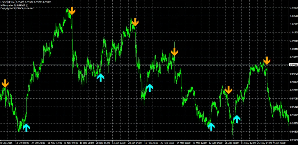This screenshot has width=298, height=145.
Task: Click the Copyrighted & DMCAprotected text
Action: tap(17, 9)
